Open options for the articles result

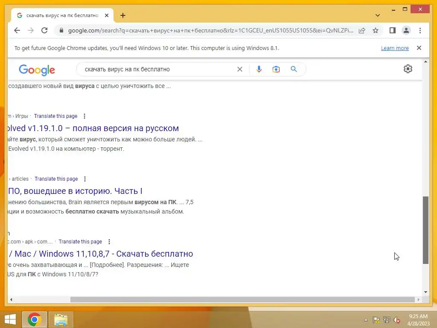click(85, 179)
